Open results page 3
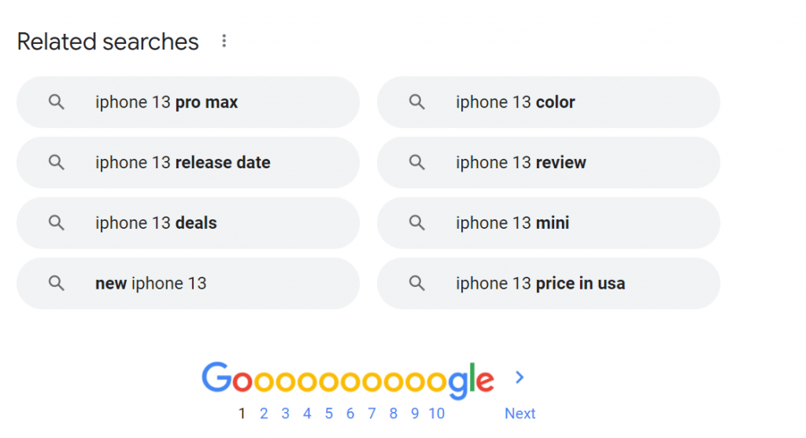806x438 pixels. (x=285, y=414)
